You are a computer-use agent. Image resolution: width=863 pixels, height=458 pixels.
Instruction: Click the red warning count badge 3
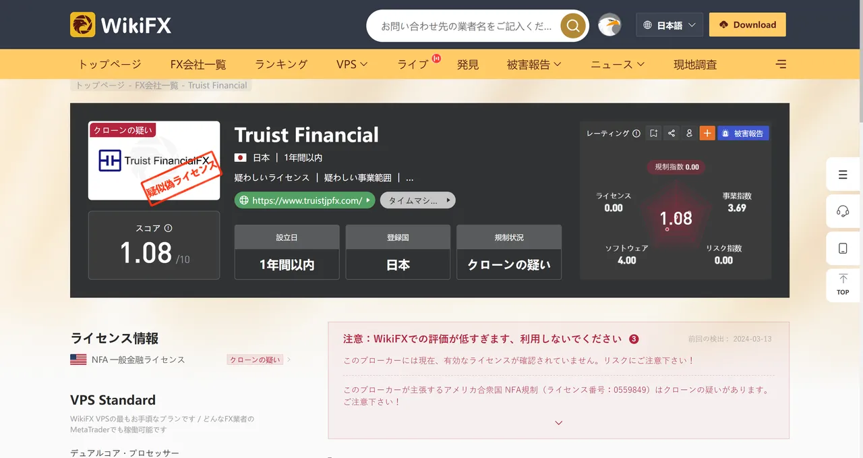634,339
